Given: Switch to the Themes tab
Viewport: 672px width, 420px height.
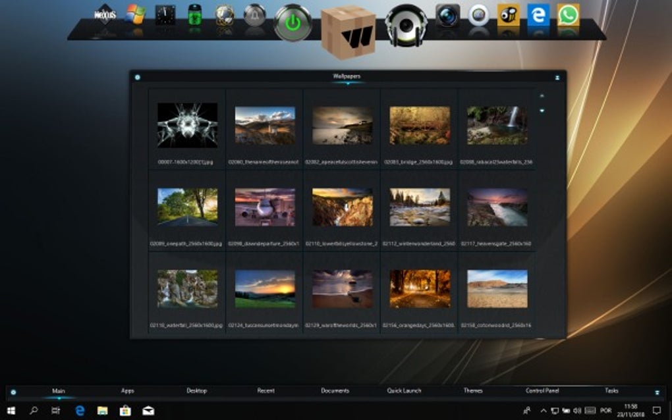Looking at the screenshot, I should (x=473, y=391).
